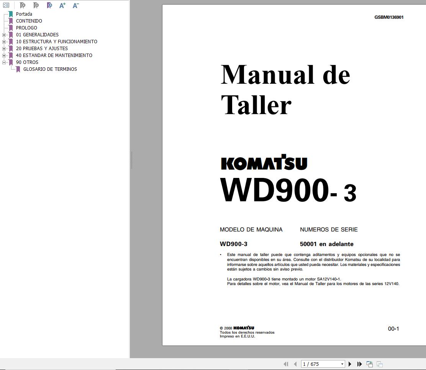Screen dimensions: 426x370
Task: Open the bookmark options menu icon
Action: click(6, 5)
